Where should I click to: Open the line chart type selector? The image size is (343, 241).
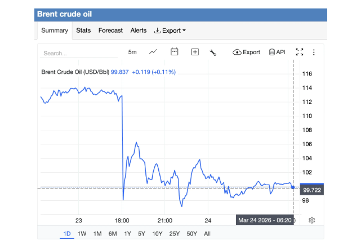click(x=153, y=52)
